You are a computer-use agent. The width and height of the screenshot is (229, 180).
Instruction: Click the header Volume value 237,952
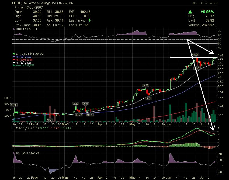click(208, 25)
